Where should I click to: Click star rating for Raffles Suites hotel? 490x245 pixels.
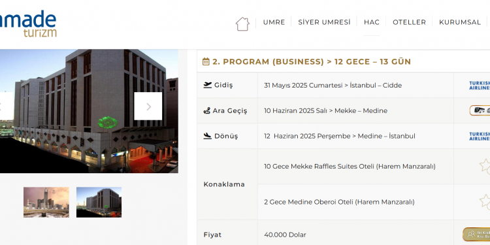click(485, 166)
